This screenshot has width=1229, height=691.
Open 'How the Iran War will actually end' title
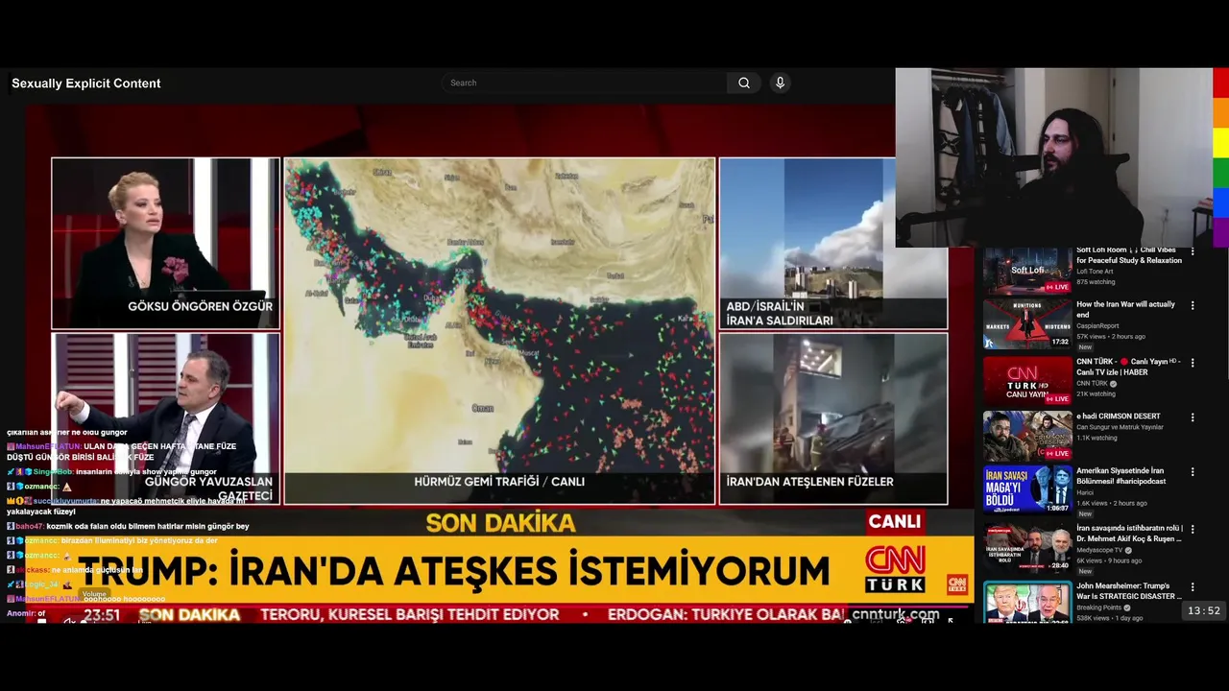point(1125,309)
